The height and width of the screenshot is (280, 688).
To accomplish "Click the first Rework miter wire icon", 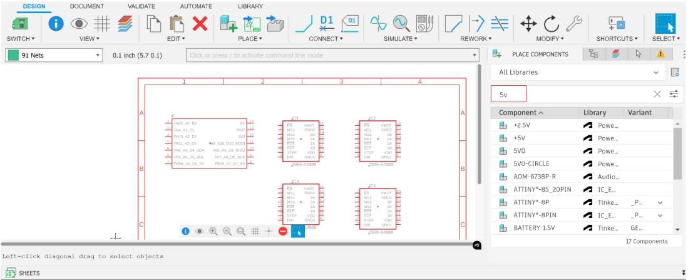I will coord(453,23).
